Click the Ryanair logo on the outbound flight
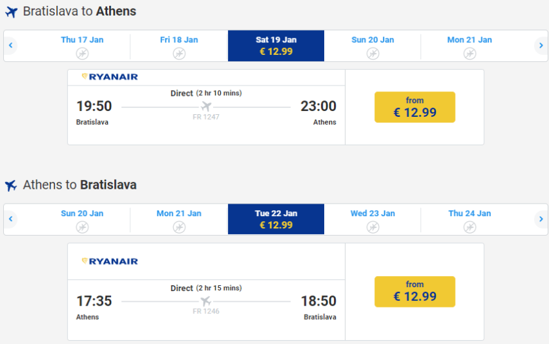Image resolution: width=549 pixels, height=344 pixels. pos(110,77)
